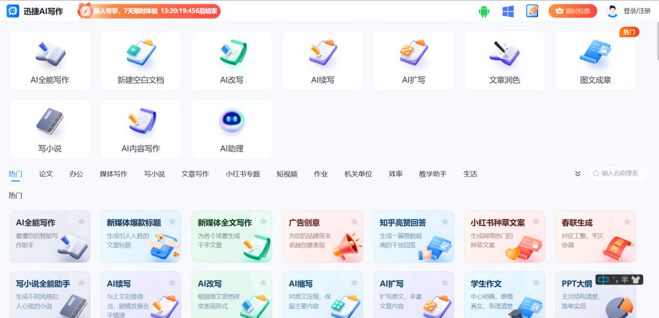
Task: Expand more categories with double chevron
Action: [x=578, y=174]
